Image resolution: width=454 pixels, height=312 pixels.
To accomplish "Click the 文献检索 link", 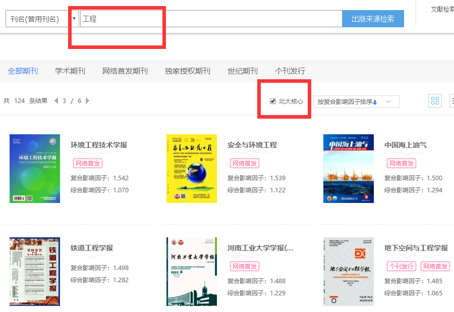I will [x=442, y=9].
